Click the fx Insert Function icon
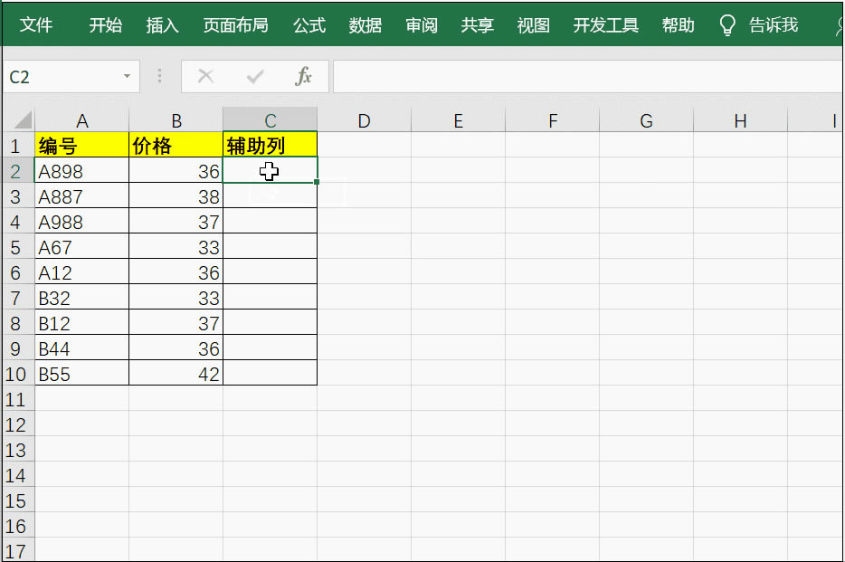Viewport: 845px width, 562px height. (304, 76)
